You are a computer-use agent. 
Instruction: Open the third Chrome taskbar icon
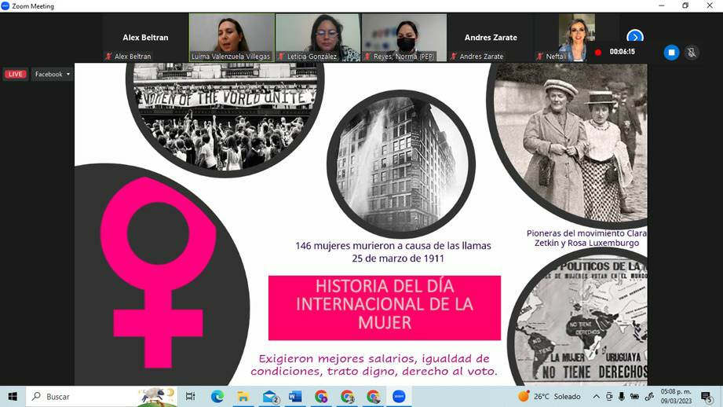(x=373, y=396)
